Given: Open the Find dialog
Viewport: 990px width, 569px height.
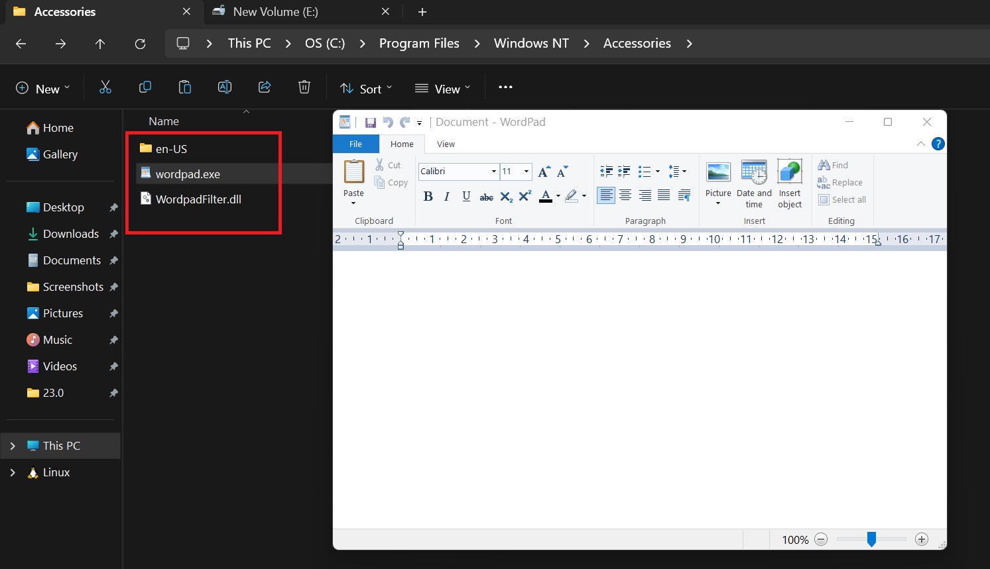Looking at the screenshot, I should (834, 164).
